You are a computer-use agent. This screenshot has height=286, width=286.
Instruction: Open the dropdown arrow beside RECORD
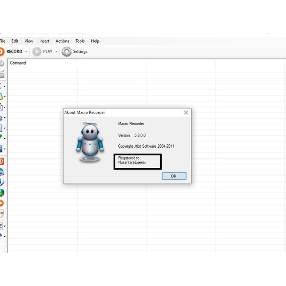pyautogui.click(x=26, y=52)
